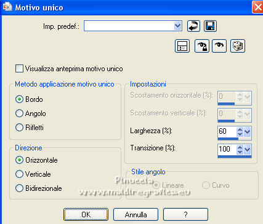The width and height of the screenshot is (263, 224).
Task: Confirm with the OK button
Action: [x=86, y=214]
